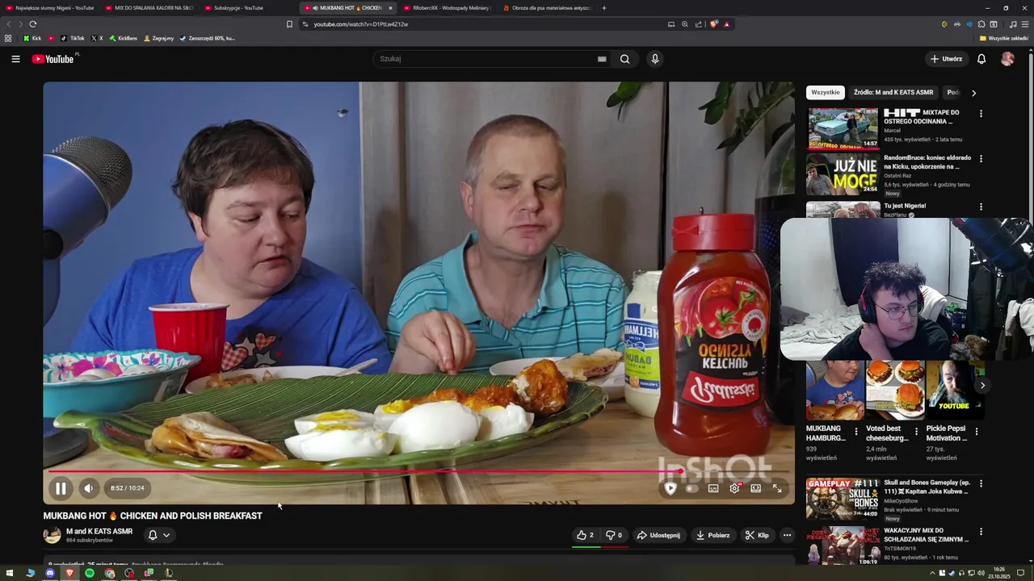Viewport: 1034px width, 581px height.
Task: Open the YouTube hamburger guide menu
Action: pos(15,59)
